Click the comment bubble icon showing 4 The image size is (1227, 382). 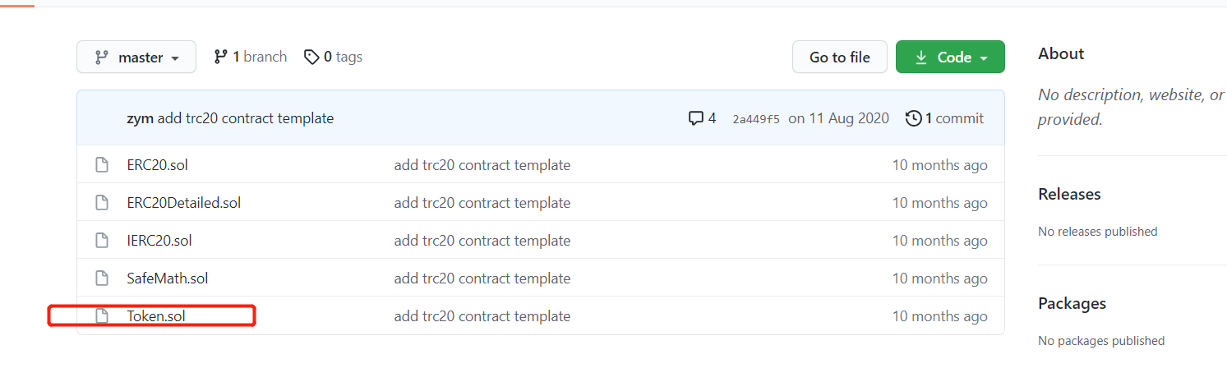coord(696,118)
